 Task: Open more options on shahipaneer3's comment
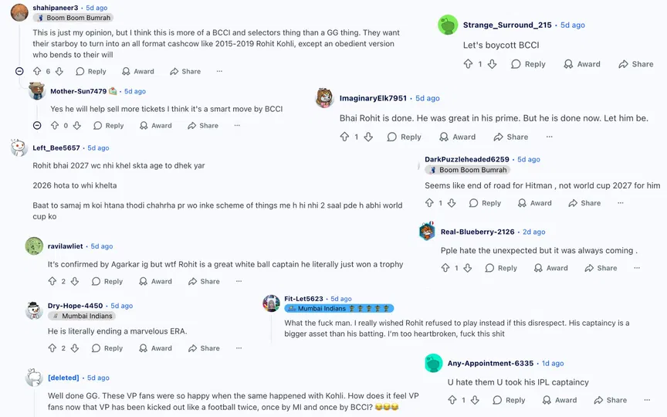click(219, 71)
